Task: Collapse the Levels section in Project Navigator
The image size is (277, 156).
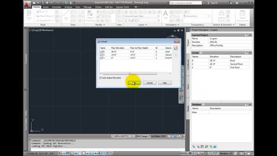Action: click(x=250, y=53)
